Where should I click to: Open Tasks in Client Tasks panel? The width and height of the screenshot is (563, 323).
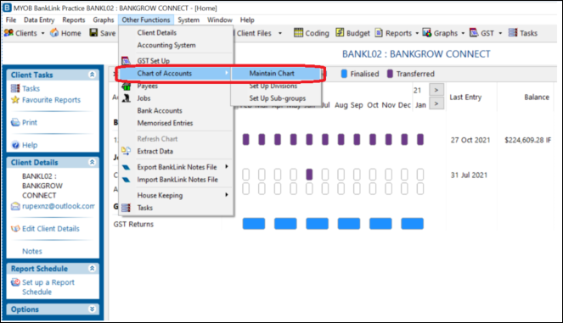[25, 88]
